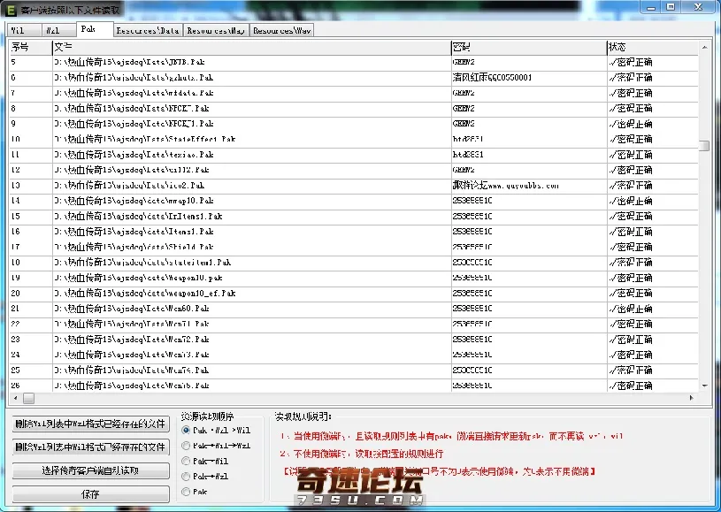Minimize the client read-file window
Image resolution: width=721 pixels, height=512 pixels.
(650, 7)
